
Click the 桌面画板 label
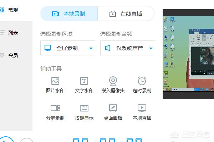pyautogui.click(x=113, y=118)
